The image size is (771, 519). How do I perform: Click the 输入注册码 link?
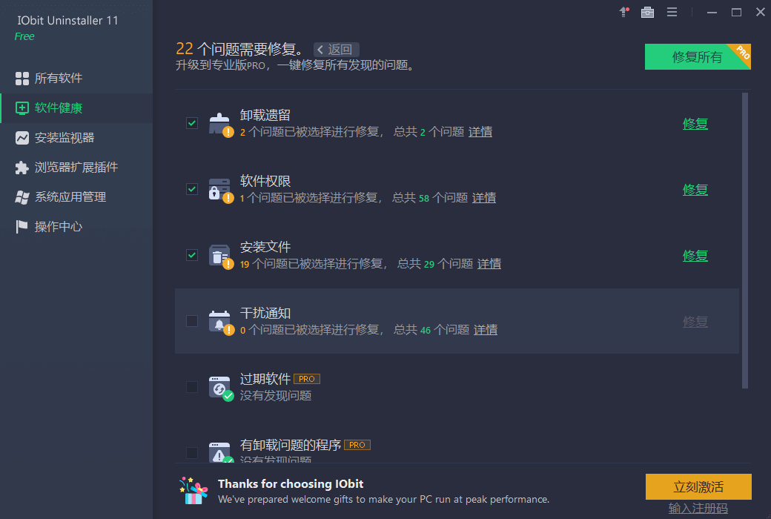[698, 508]
